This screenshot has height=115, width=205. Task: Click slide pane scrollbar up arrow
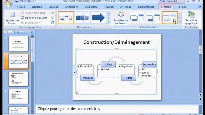32,36
